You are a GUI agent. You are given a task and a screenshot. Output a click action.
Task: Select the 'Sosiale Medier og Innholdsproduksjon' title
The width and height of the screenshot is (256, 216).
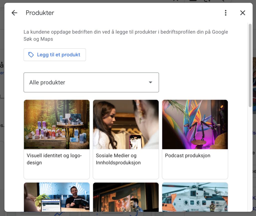pyautogui.click(x=118, y=159)
